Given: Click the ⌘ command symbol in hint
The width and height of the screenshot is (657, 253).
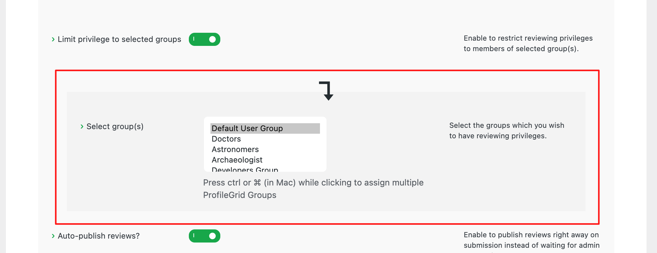Looking at the screenshot, I should click(x=257, y=183).
